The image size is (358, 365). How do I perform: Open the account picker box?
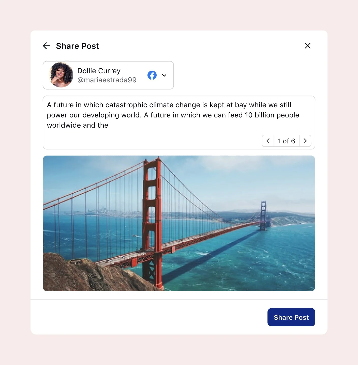point(108,75)
